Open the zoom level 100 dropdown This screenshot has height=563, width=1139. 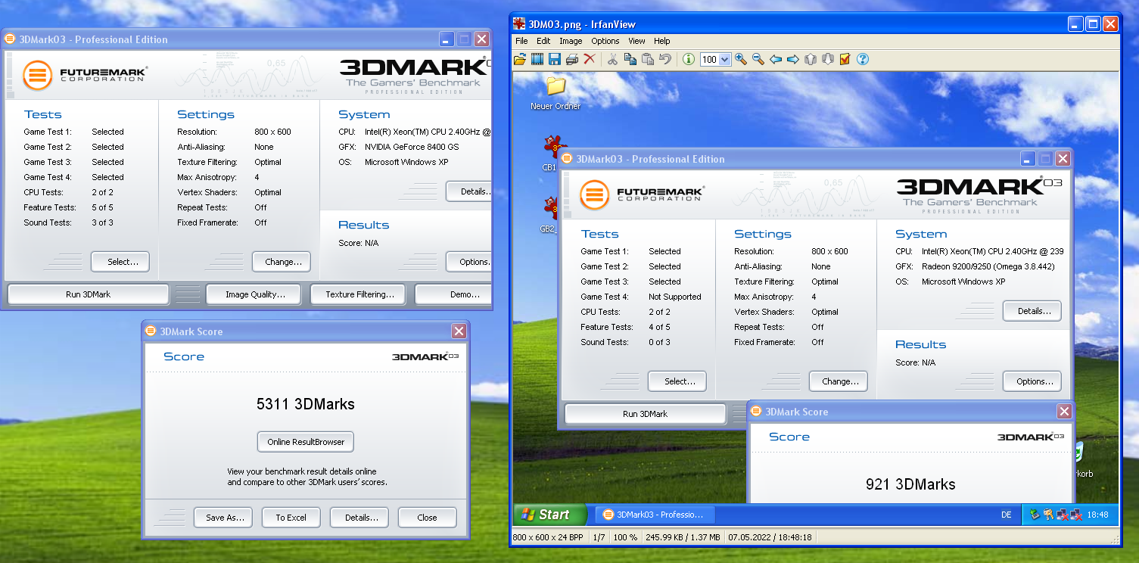[x=724, y=60]
